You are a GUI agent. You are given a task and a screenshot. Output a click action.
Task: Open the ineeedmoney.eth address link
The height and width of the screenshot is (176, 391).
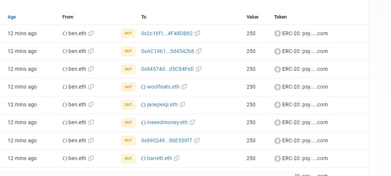coord(167,122)
